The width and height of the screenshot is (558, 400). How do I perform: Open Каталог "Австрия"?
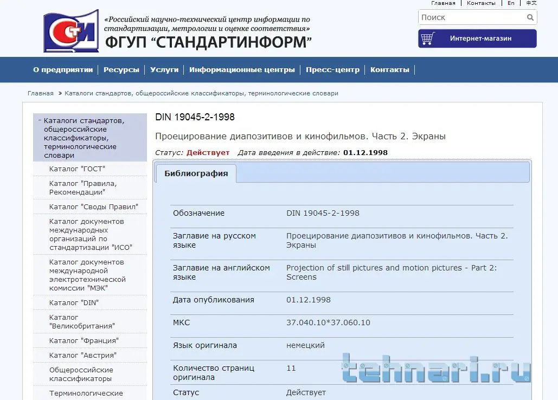point(83,355)
